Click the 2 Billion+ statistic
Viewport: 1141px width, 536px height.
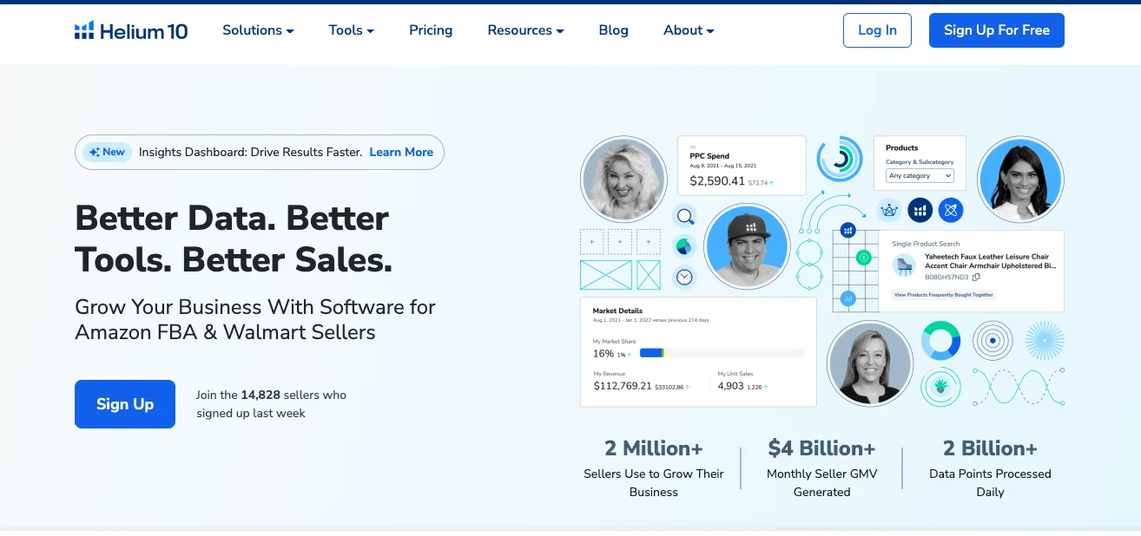coord(990,448)
